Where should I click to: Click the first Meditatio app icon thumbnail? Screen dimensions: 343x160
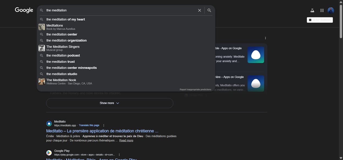[x=256, y=55]
